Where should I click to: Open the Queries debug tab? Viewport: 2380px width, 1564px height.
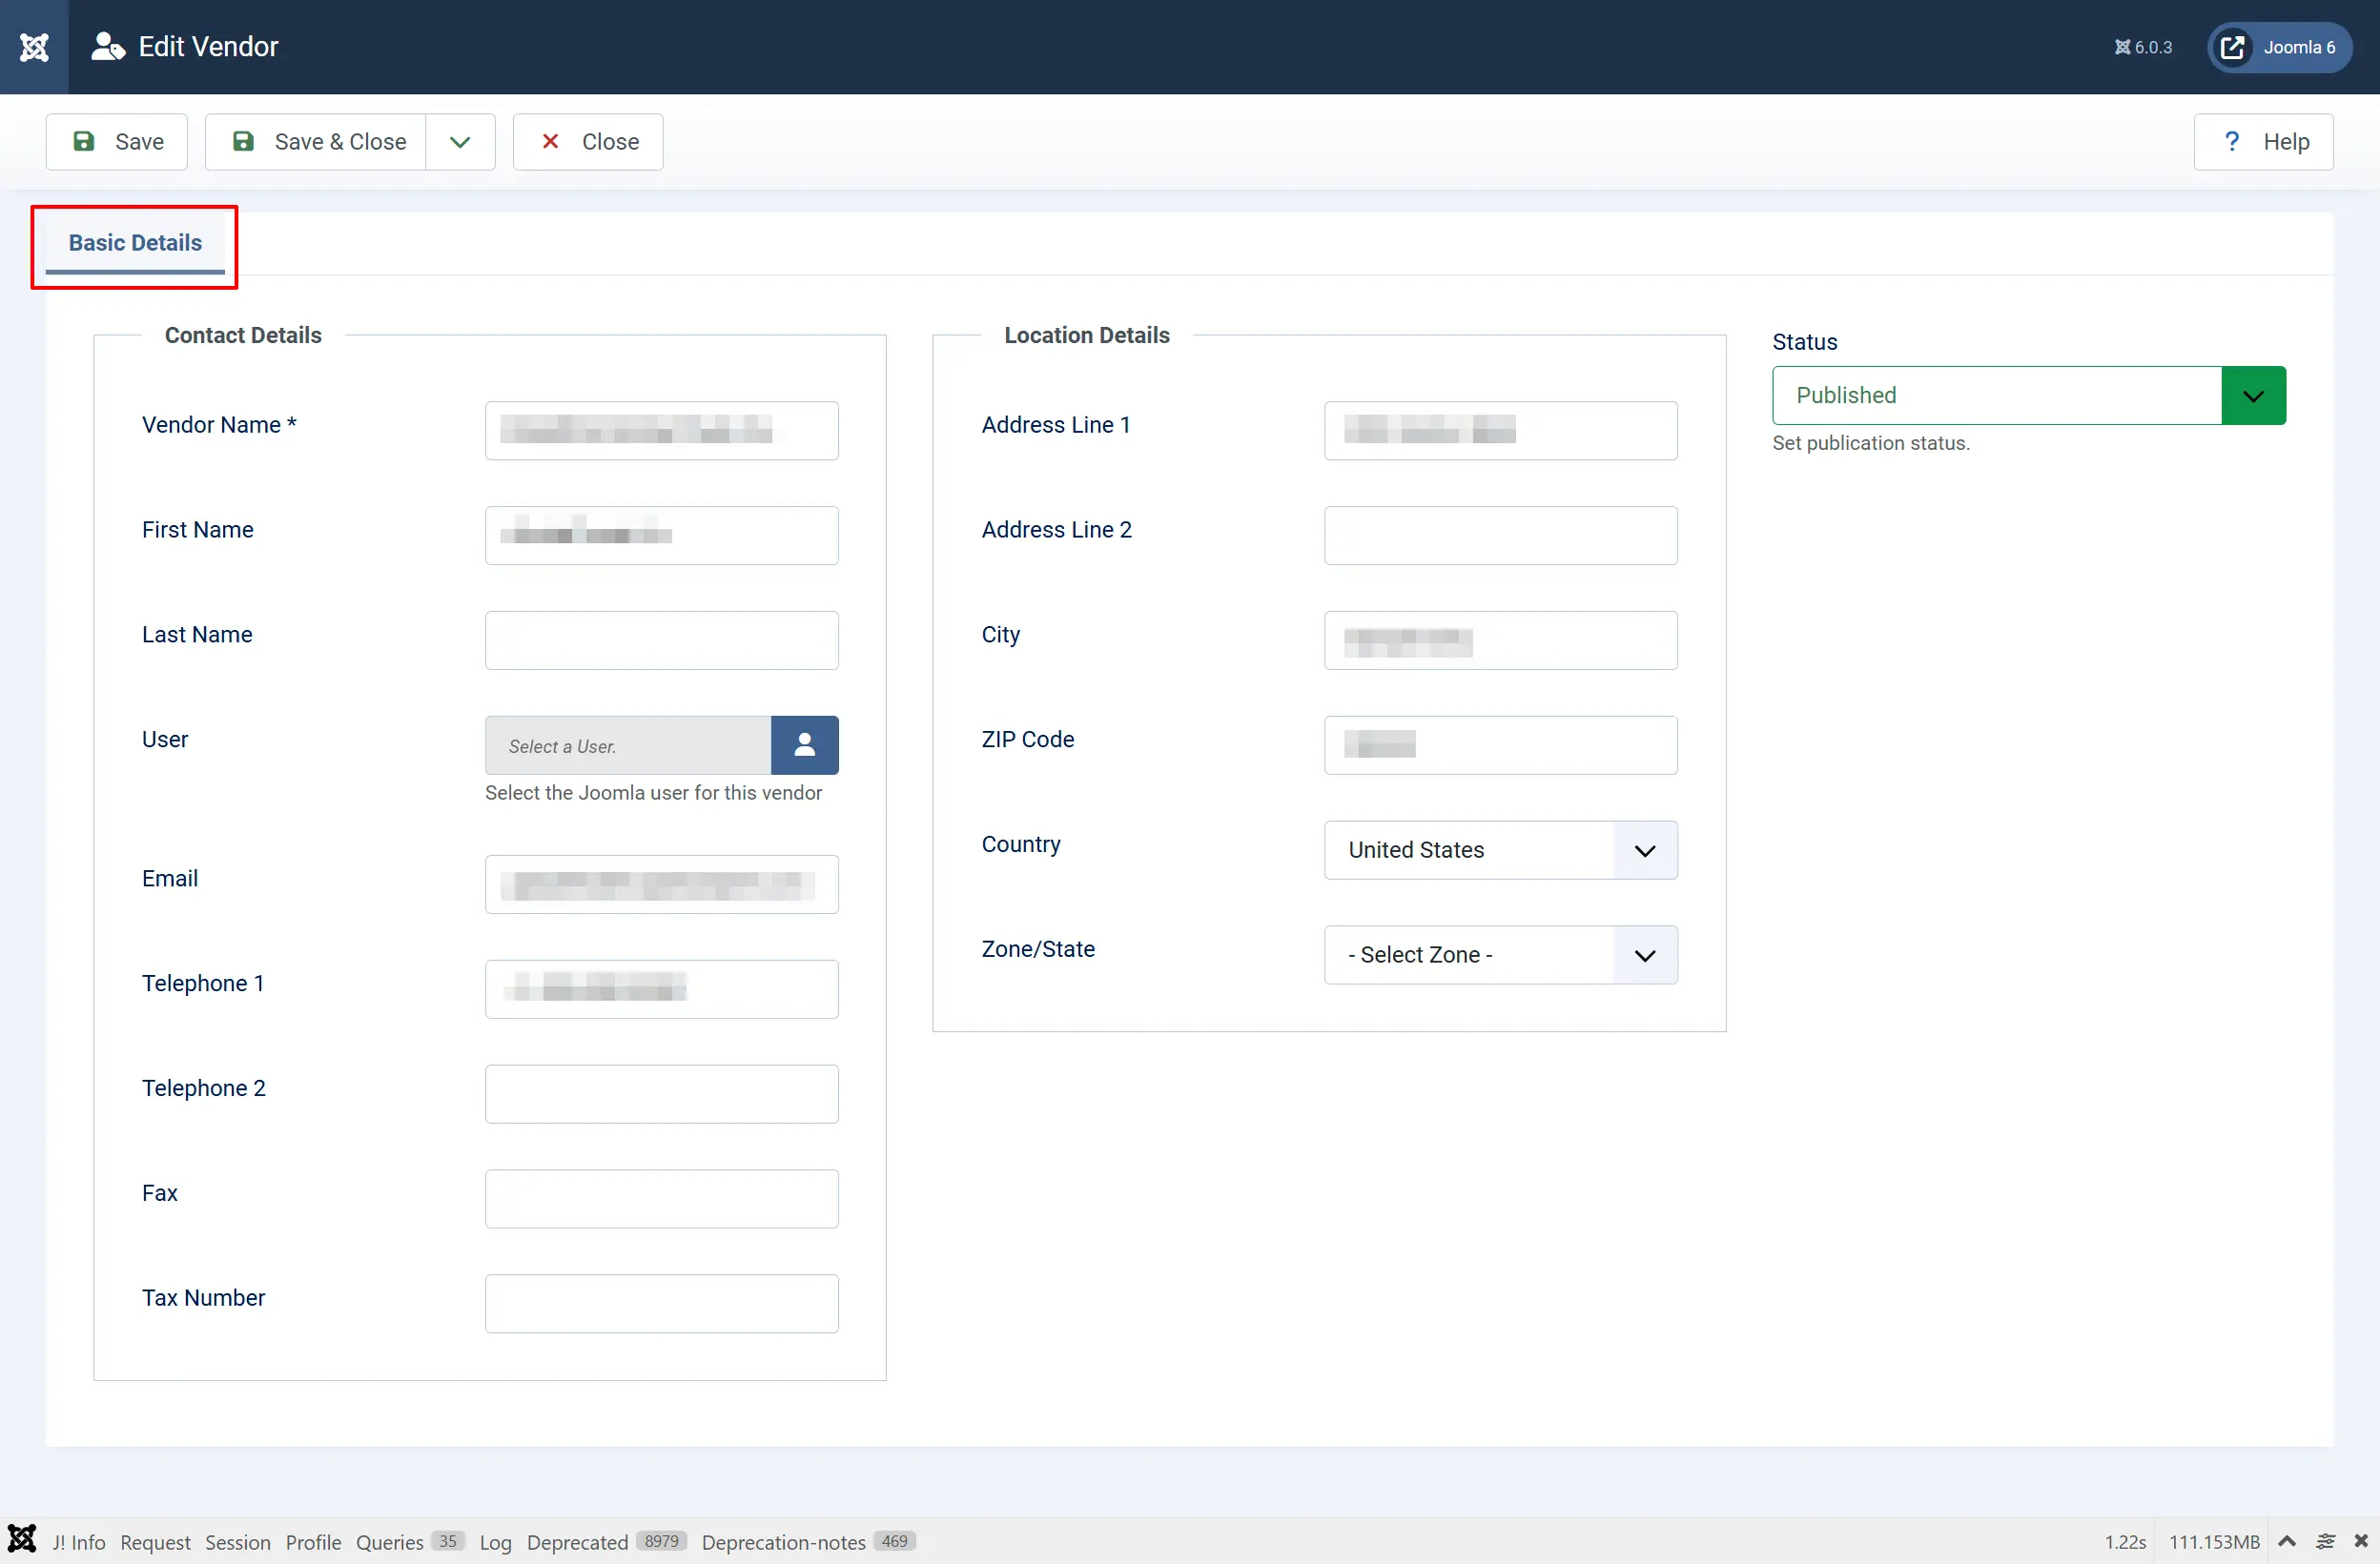coord(410,1542)
